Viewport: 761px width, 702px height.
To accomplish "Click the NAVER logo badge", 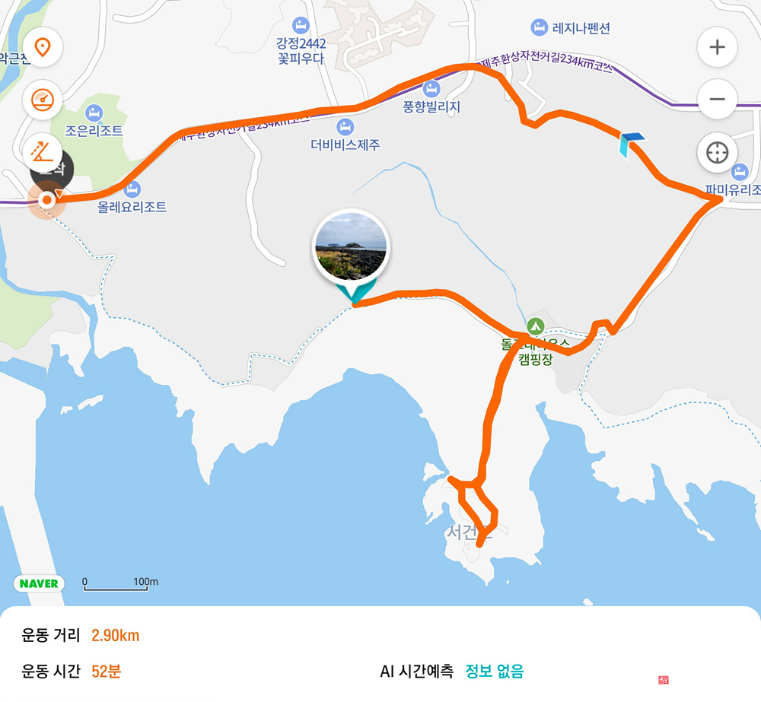I will pyautogui.click(x=39, y=583).
